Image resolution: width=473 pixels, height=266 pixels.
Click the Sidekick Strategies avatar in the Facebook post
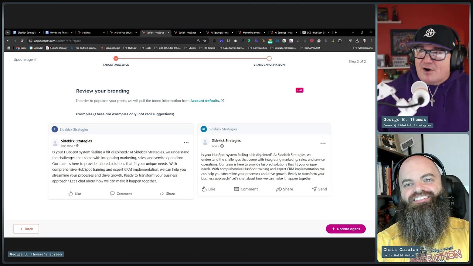tap(55, 143)
